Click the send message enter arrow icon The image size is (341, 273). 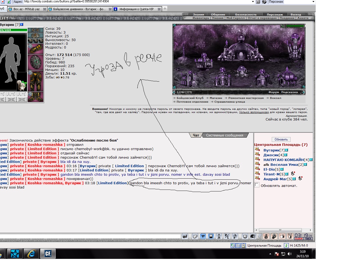[185, 236]
